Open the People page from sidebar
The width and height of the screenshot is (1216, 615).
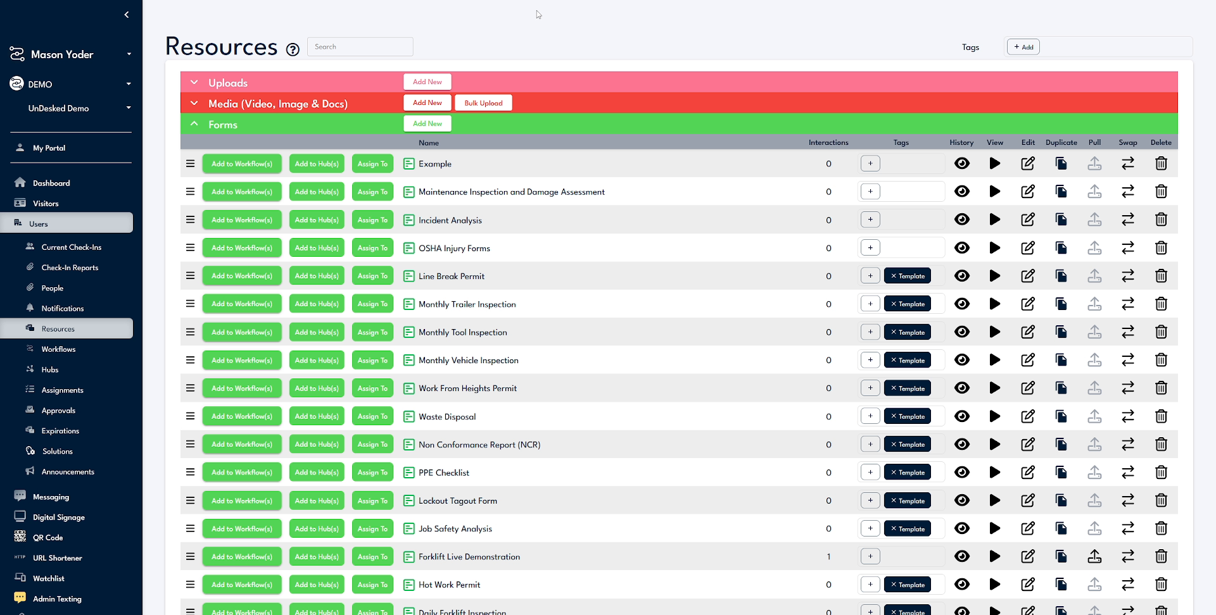coord(52,288)
